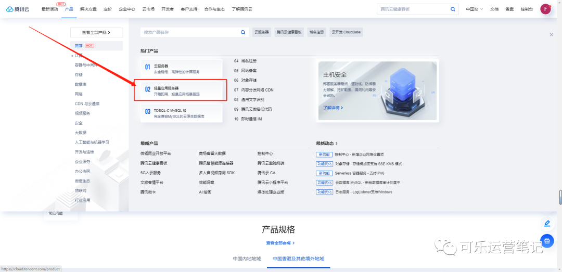The height and width of the screenshot is (272, 562).
Task: Click the 腾讯云健康看板 quick search tag
Action: tap(290, 32)
